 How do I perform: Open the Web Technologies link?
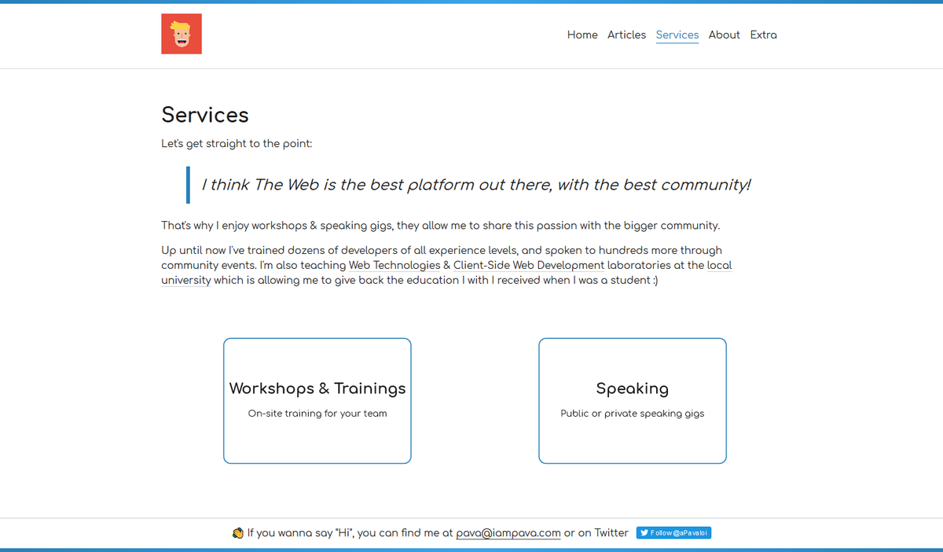click(x=394, y=266)
